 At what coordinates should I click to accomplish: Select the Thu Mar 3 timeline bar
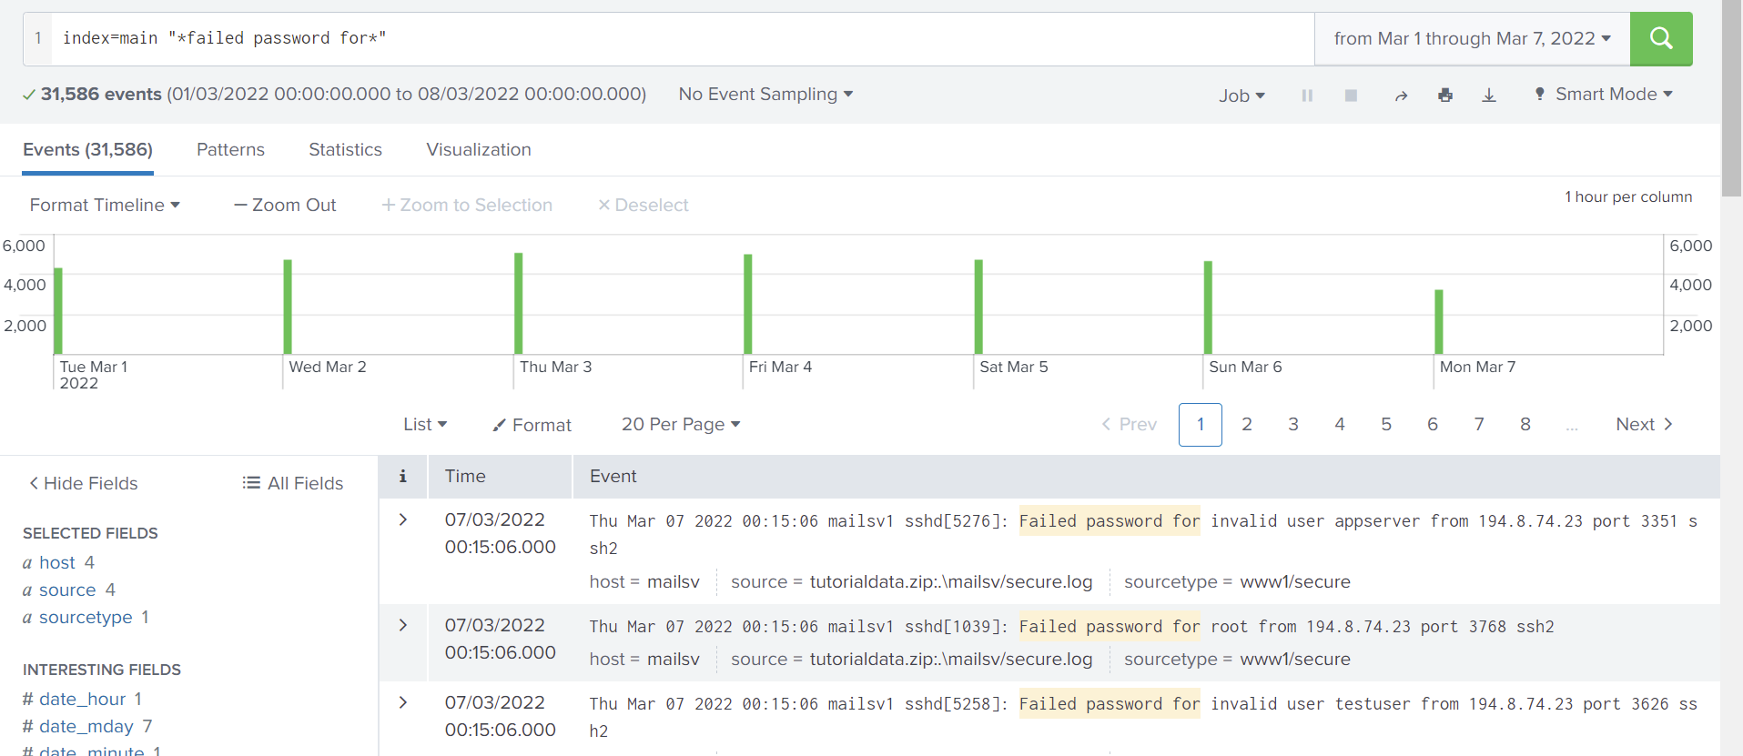tap(519, 303)
